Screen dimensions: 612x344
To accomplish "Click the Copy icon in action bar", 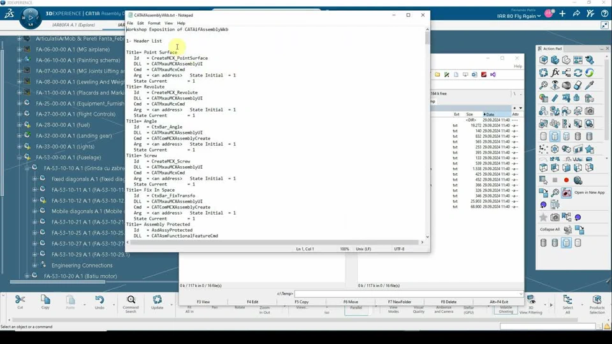I will tap(45, 299).
